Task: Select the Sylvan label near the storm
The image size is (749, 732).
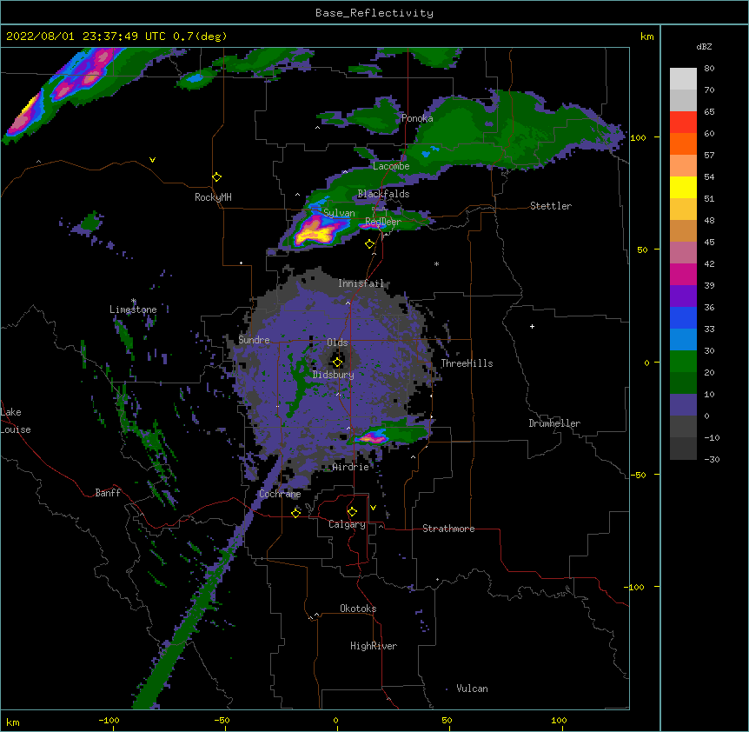Action: click(x=339, y=213)
